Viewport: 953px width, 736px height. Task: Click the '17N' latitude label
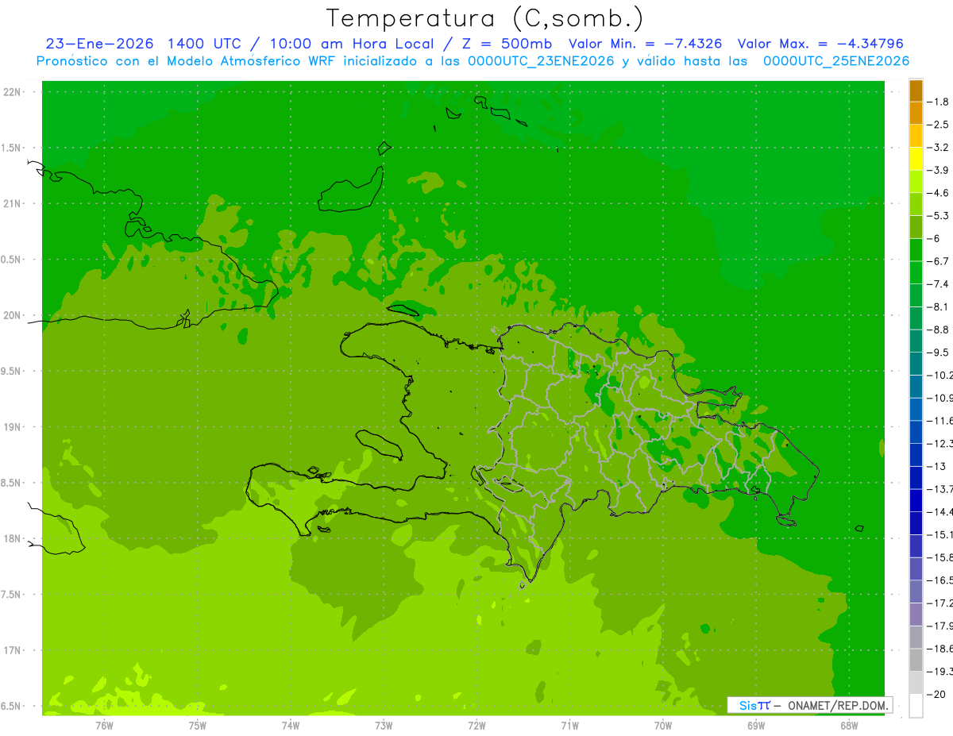[13, 651]
